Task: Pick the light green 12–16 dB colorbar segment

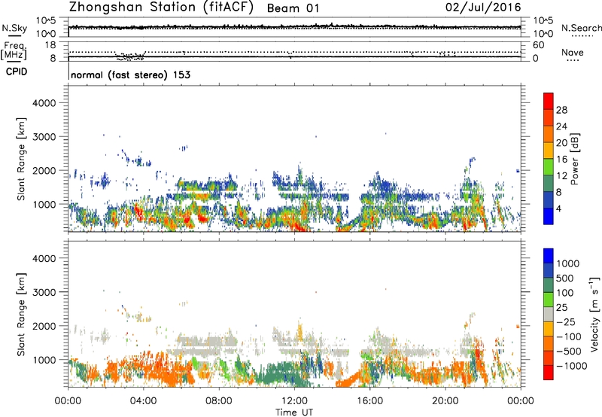Action: point(549,167)
